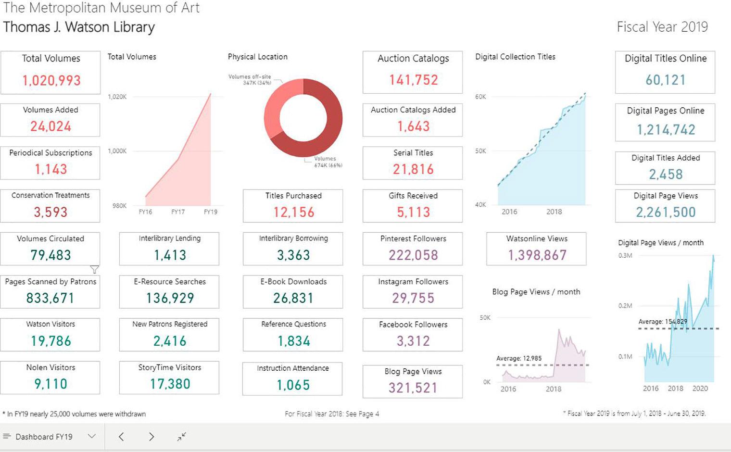
Task: Open the hamburger menu in the bottom bar
Action: pos(7,437)
